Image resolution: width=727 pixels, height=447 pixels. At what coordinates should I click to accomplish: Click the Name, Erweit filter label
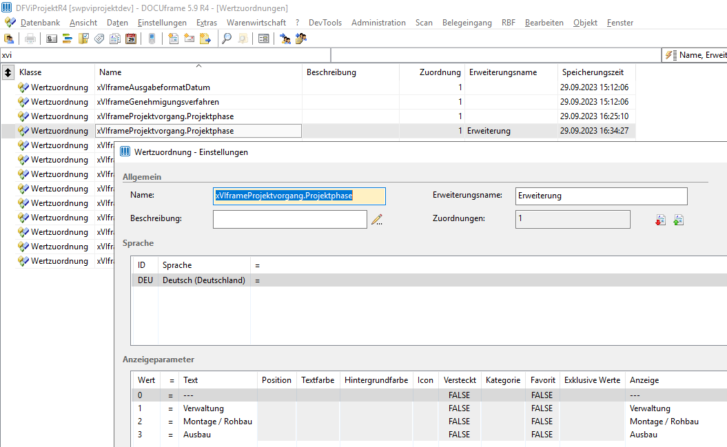[703, 55]
